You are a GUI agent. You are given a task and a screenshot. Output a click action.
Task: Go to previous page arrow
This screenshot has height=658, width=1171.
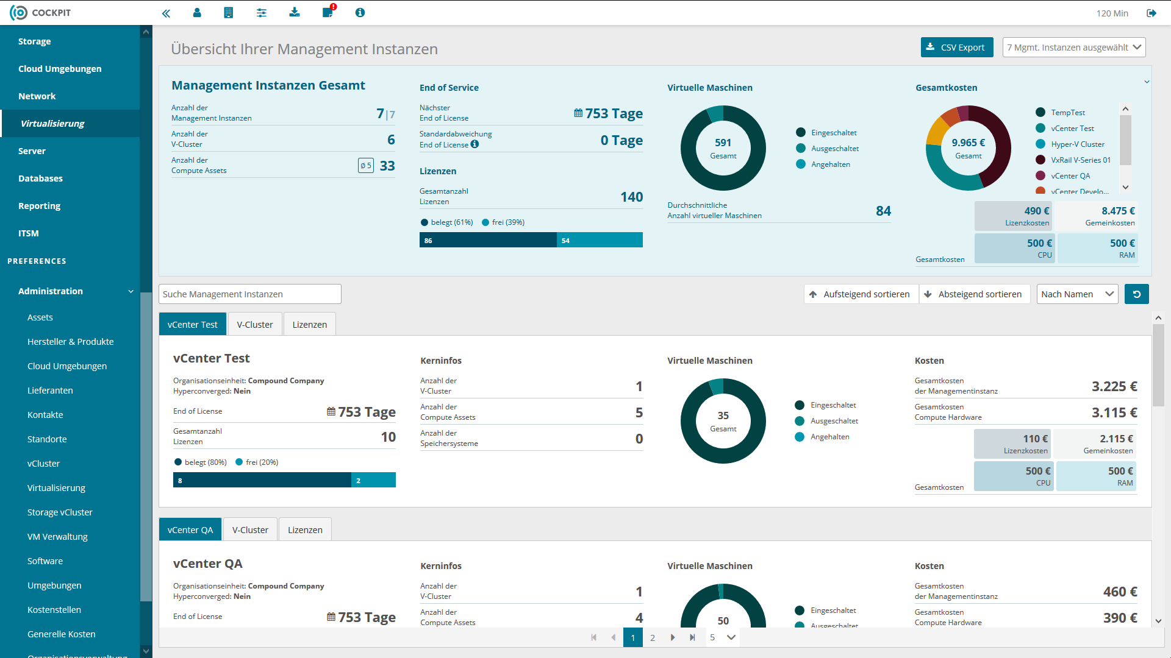click(x=613, y=638)
